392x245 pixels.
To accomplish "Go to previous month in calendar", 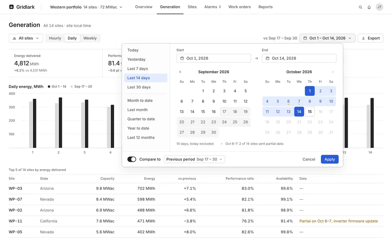I will (180, 72).
